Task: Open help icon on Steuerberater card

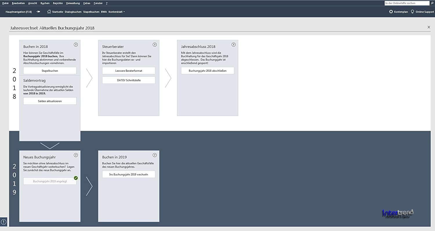Action: coord(155,45)
